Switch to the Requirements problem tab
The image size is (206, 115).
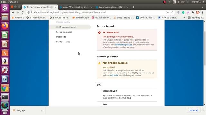coord(40,7)
